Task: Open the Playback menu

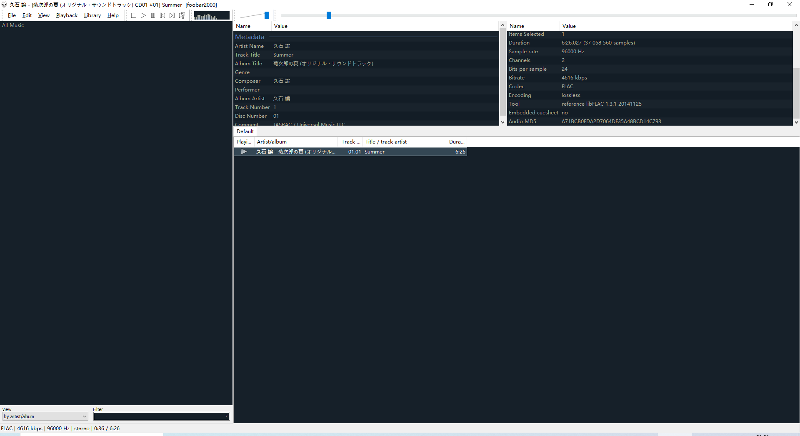Action: coord(67,15)
